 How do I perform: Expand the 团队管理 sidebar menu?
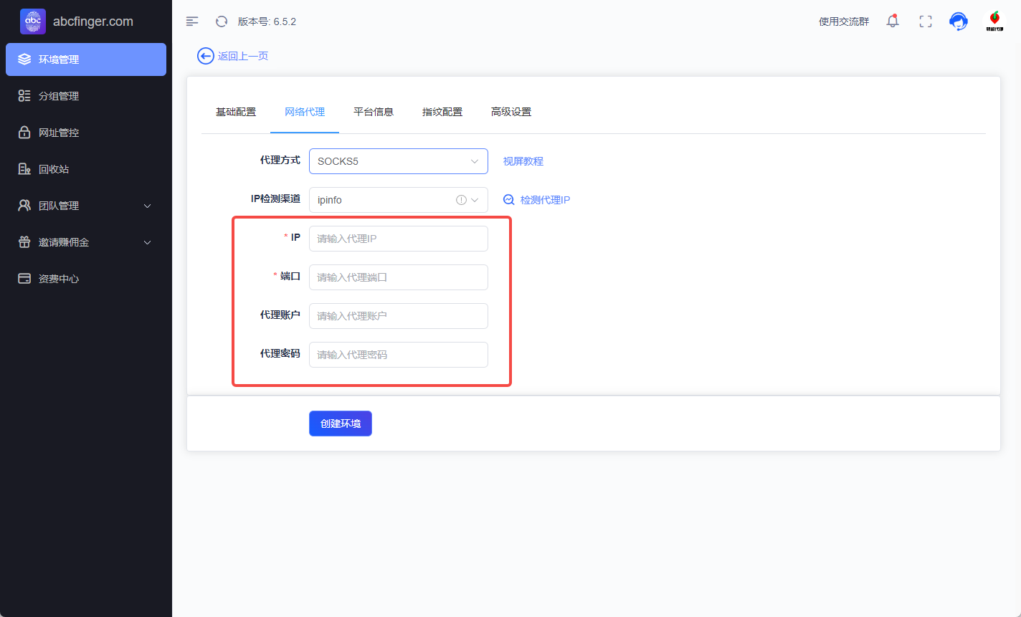coord(86,206)
